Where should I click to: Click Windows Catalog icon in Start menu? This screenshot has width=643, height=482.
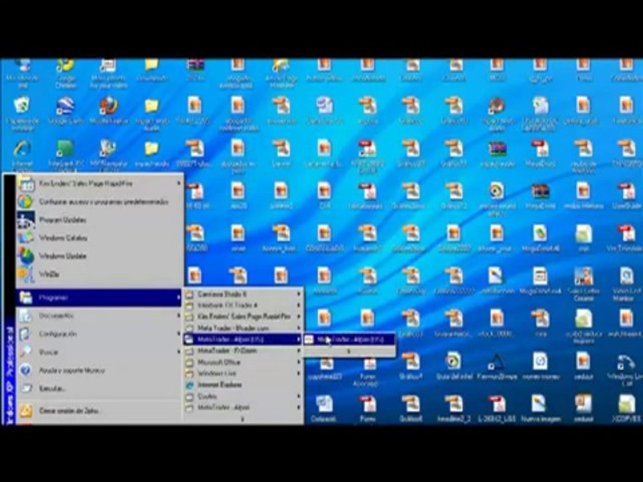(25, 238)
